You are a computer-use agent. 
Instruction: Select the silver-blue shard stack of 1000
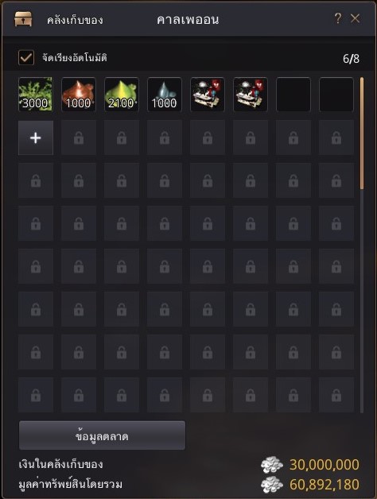[165, 95]
